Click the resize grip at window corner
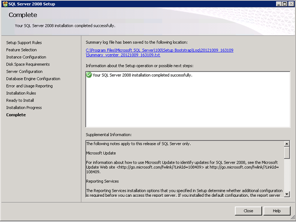The height and width of the screenshot is (222, 296). [293, 218]
